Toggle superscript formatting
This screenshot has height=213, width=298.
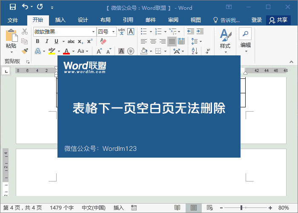[x=90, y=41]
